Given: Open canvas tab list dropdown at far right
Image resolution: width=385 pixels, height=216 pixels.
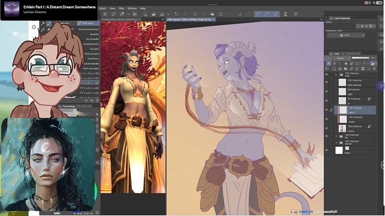Looking at the screenshot, I should 321,19.
